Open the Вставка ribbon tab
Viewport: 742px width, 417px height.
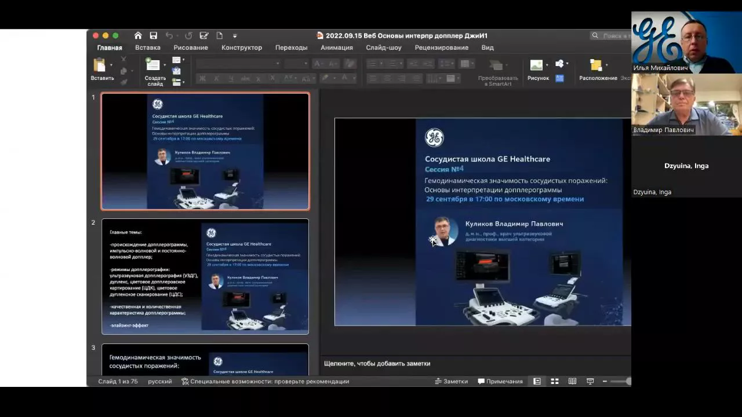point(148,47)
